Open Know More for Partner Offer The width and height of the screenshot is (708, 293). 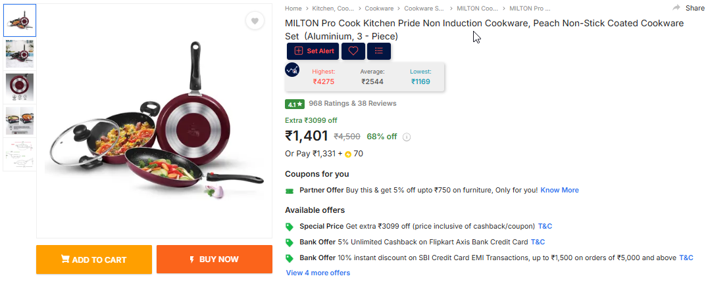tap(559, 190)
